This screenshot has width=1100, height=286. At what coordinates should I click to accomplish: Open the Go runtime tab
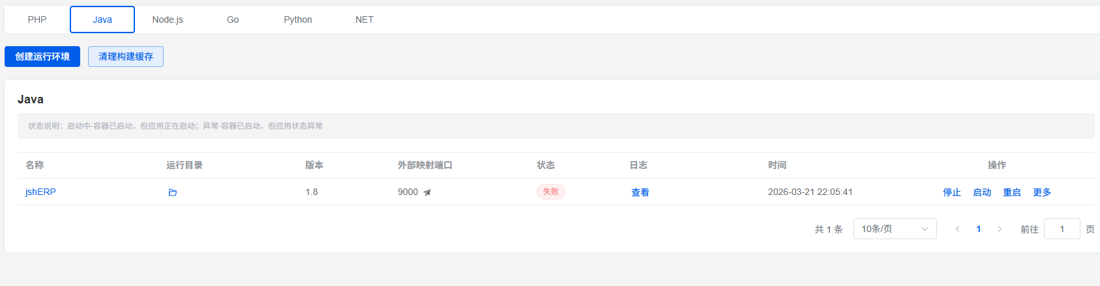tap(233, 19)
